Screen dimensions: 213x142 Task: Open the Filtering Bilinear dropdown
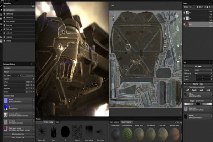tap(203, 70)
